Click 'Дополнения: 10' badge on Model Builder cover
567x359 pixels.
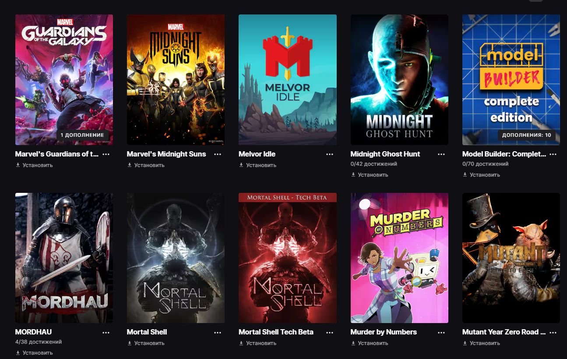(x=527, y=135)
